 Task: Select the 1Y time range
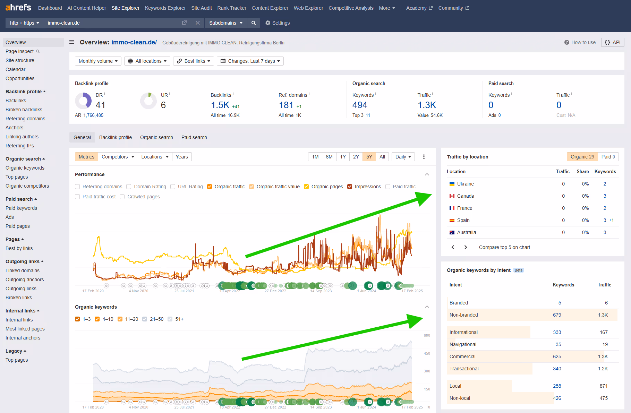343,157
